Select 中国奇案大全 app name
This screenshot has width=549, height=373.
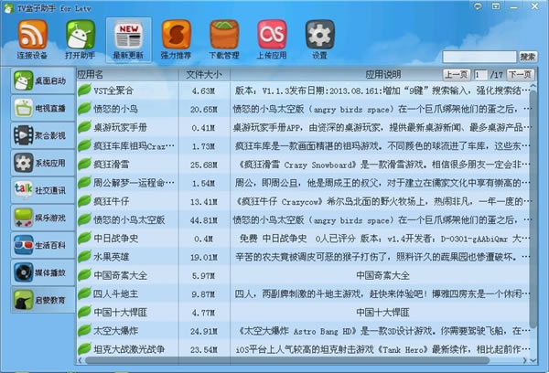pyautogui.click(x=120, y=275)
